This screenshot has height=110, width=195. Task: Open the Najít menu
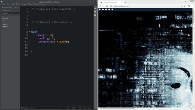pos(13,4)
